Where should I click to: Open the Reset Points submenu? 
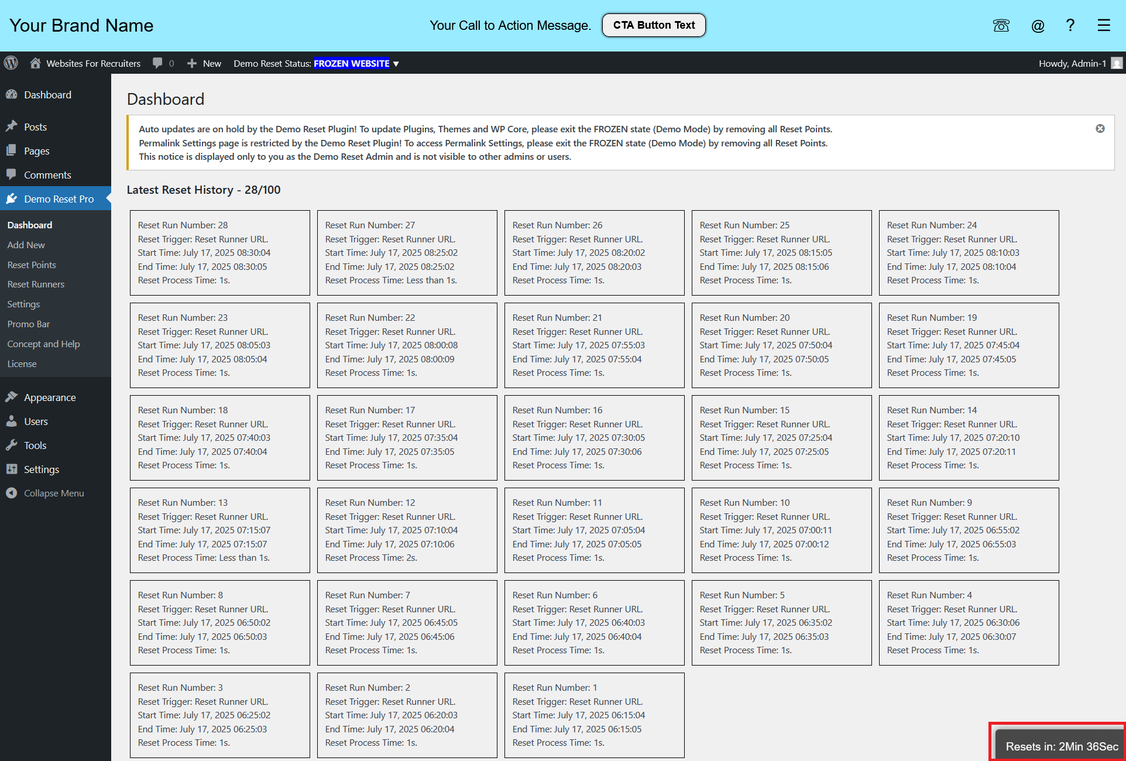point(32,265)
